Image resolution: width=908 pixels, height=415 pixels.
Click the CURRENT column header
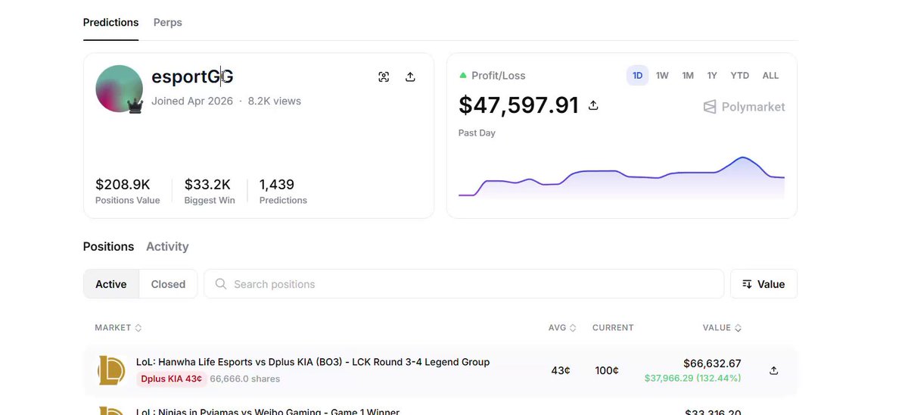point(613,328)
